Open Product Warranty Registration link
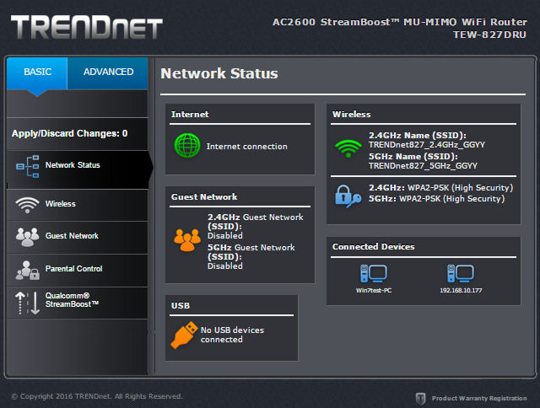This screenshot has height=408, width=540. 479,399
